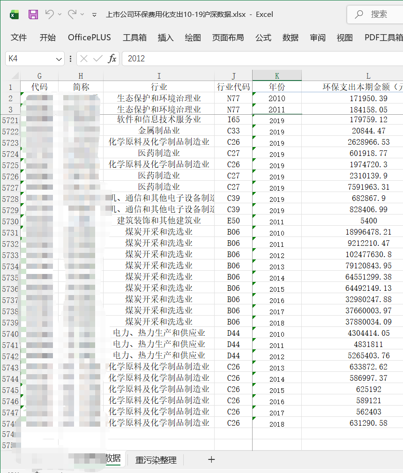Expand the Name Box dropdown

click(59, 59)
